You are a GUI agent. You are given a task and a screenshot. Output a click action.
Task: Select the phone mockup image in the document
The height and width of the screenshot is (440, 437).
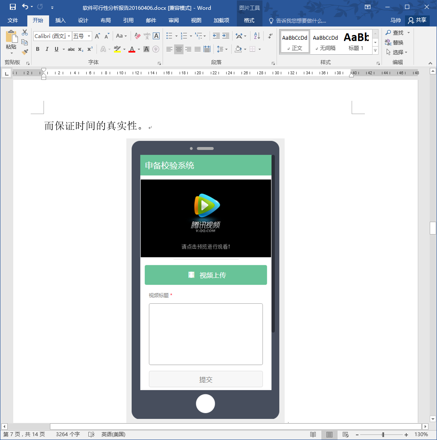coord(205,280)
